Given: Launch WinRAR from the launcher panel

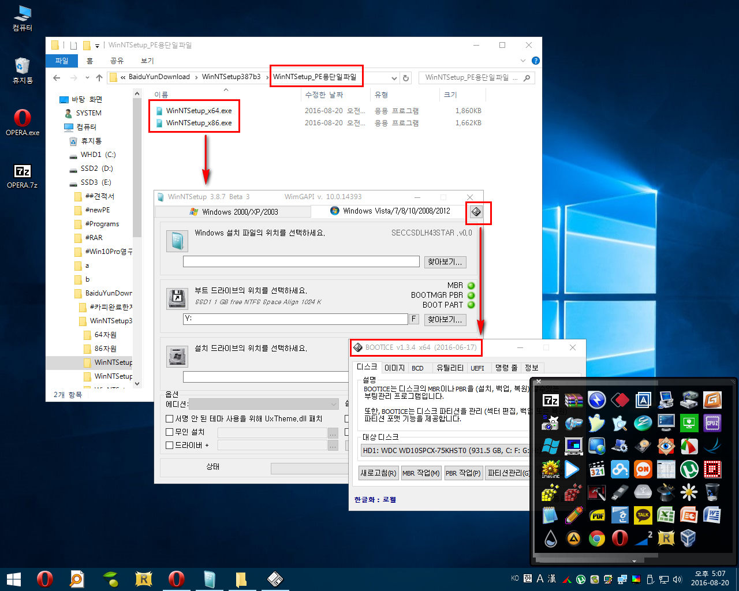Looking at the screenshot, I should pyautogui.click(x=573, y=400).
